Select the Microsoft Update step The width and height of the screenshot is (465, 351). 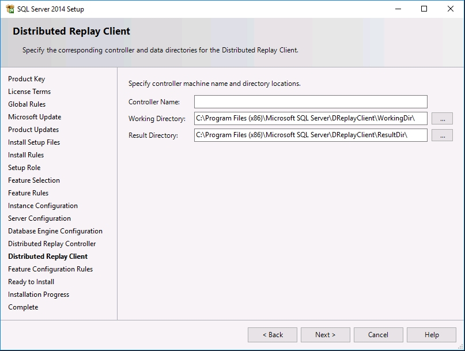(35, 117)
